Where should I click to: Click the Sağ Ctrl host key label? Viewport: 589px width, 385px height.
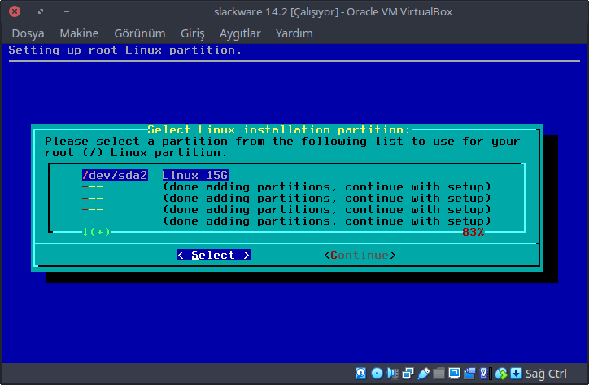tap(546, 374)
